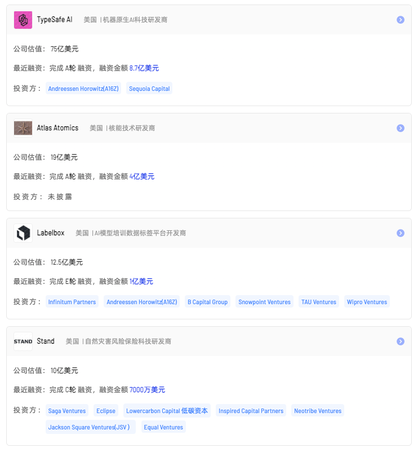This screenshot has height=452, width=418.
Task: Click the 10亿美元 valuation text
Action: [x=64, y=371]
